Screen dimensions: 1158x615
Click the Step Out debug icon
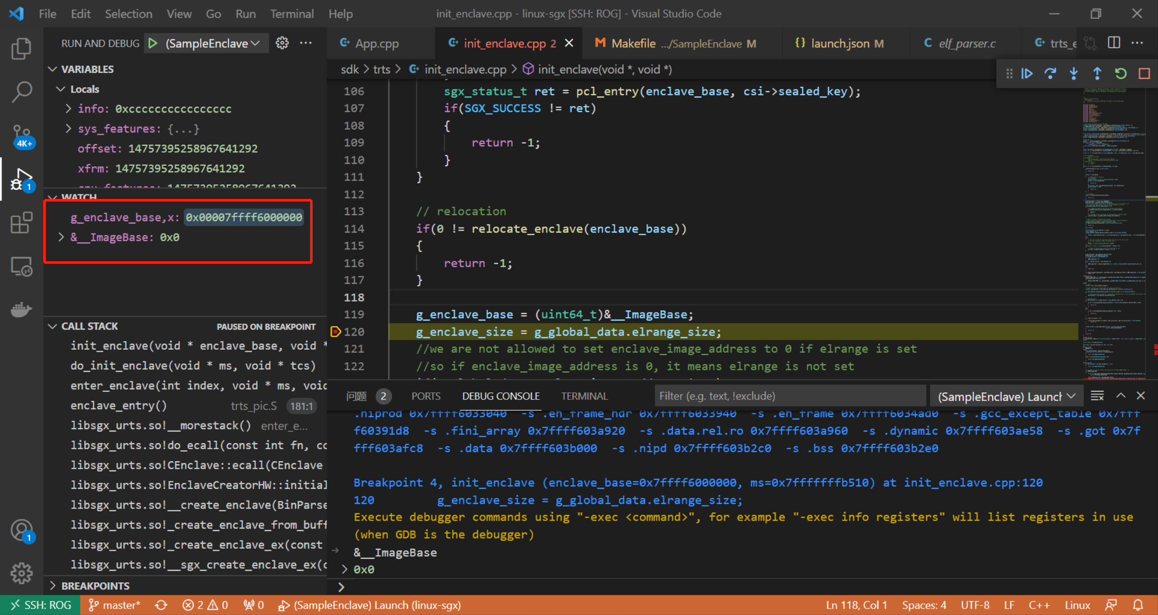(x=1097, y=73)
